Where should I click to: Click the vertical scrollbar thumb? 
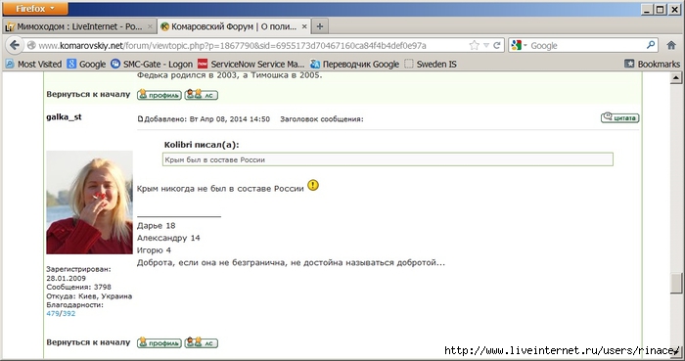pyautogui.click(x=676, y=284)
